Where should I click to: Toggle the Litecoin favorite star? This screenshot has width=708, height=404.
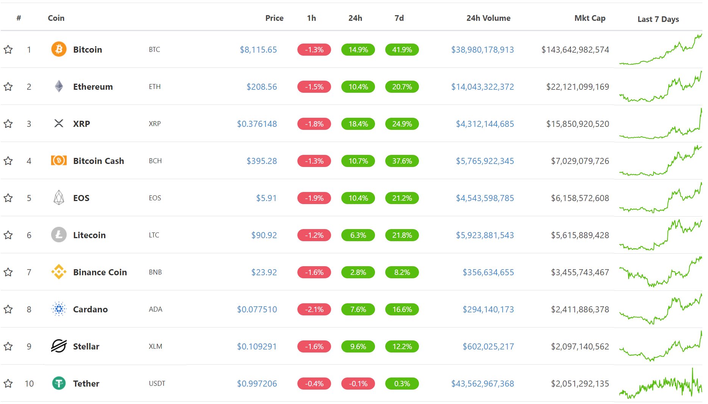point(8,235)
